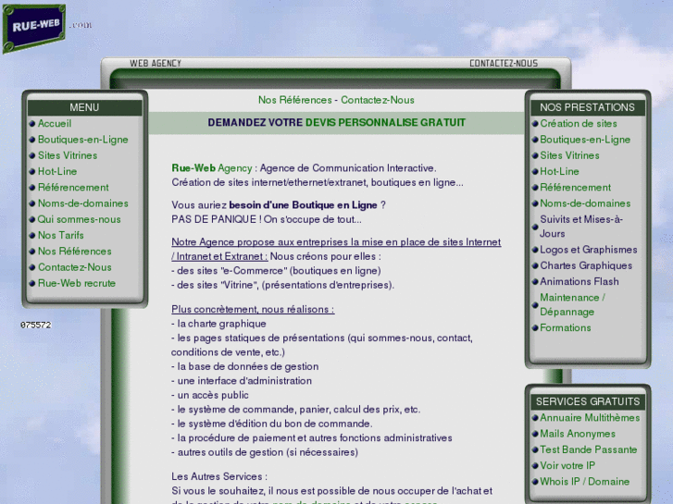
Task: Open Référencement in NOS PRESTATIONS
Action: click(x=575, y=188)
